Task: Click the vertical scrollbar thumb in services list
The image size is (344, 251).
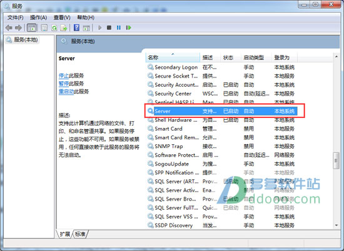Action: pos(336,160)
